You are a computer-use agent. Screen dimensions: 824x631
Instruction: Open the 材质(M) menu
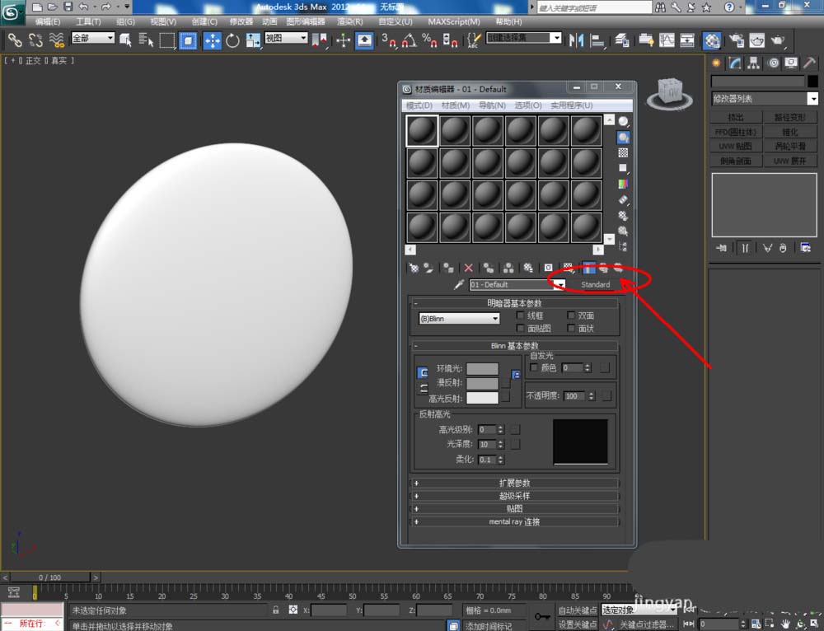(455, 105)
